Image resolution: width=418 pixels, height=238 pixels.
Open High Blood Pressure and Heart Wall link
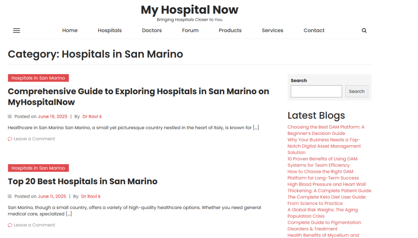pos(329,188)
